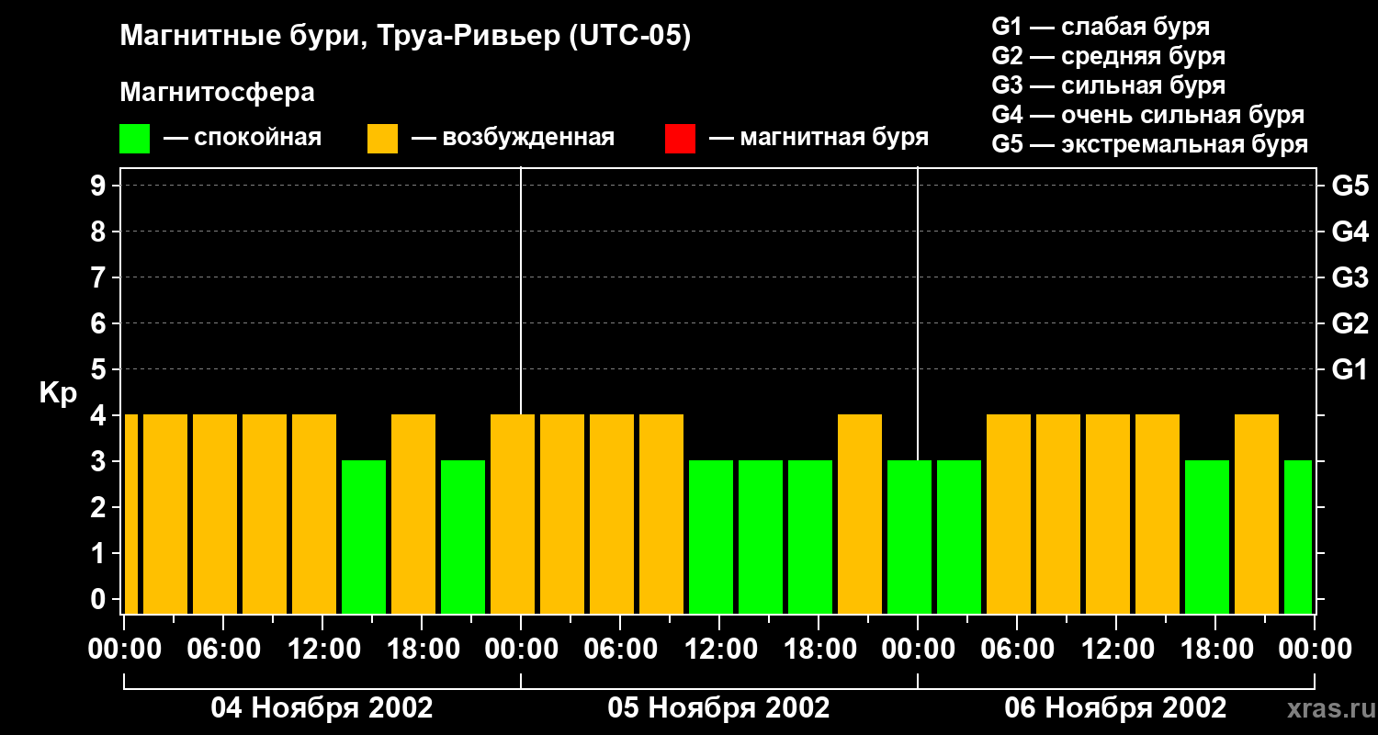Viewport: 1378px width, 735px height.
Task: Click the «Kp» axis label
Action: pos(58,393)
